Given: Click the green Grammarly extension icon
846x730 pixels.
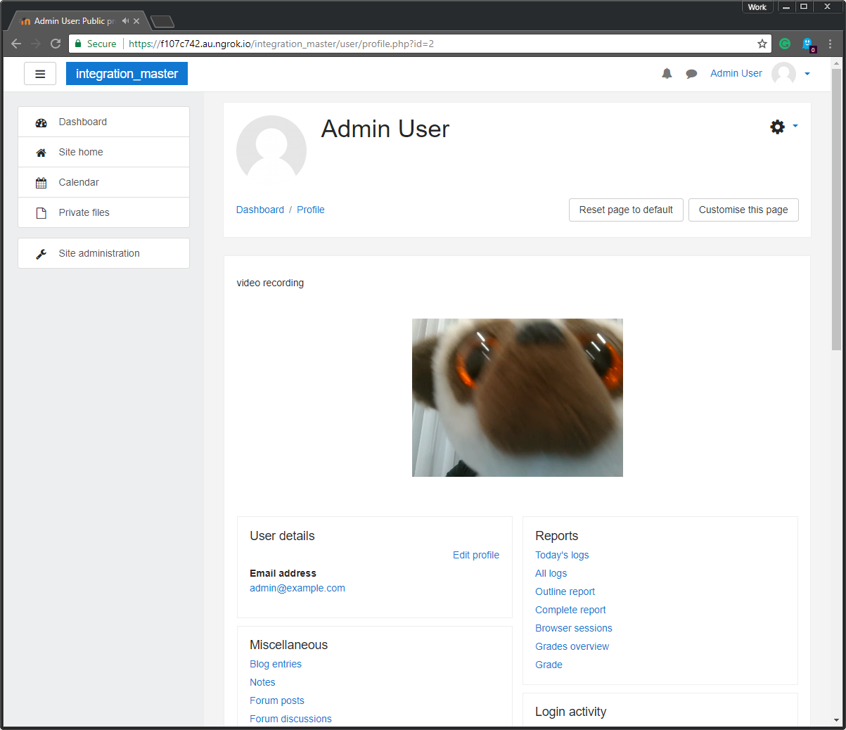Looking at the screenshot, I should tap(785, 44).
